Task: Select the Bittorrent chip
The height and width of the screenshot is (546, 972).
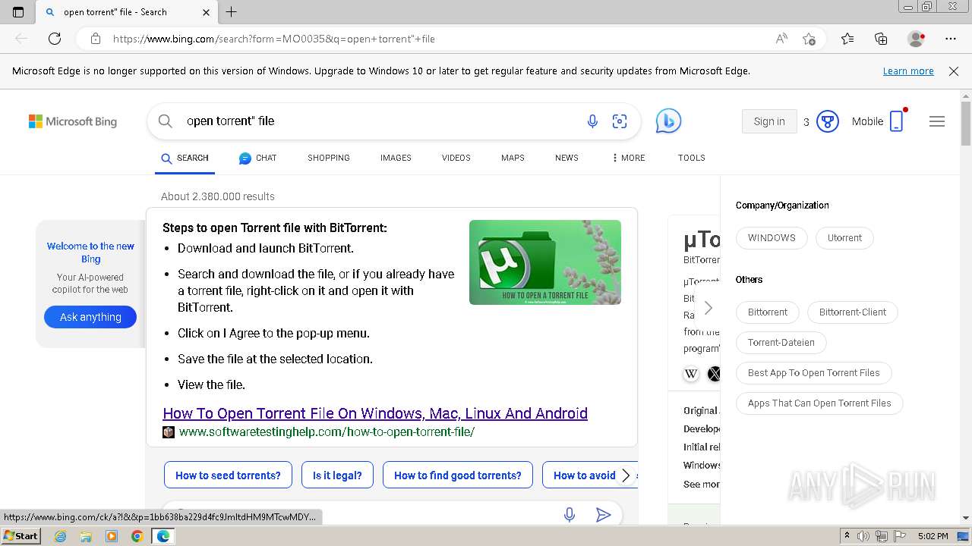Action: pyautogui.click(x=768, y=312)
